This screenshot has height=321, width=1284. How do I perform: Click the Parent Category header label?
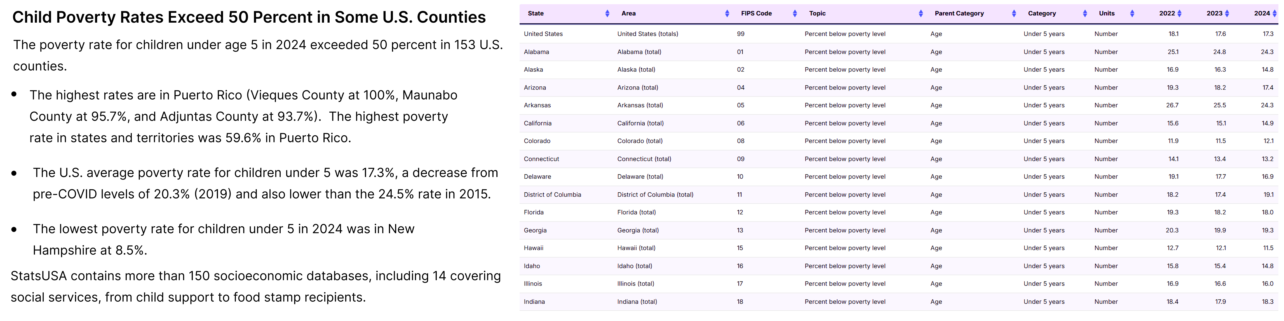959,13
